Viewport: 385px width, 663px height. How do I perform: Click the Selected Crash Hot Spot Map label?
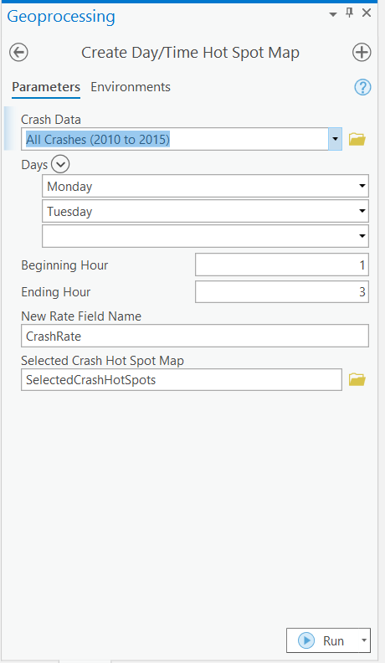[102, 361]
